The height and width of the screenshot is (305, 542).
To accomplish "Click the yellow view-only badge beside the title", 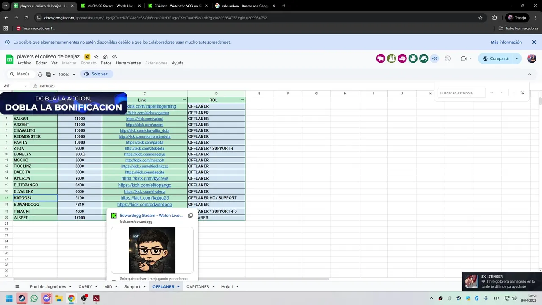I will tap(87, 57).
